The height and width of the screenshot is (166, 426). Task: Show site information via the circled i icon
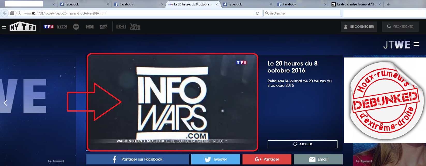(x=19, y=13)
